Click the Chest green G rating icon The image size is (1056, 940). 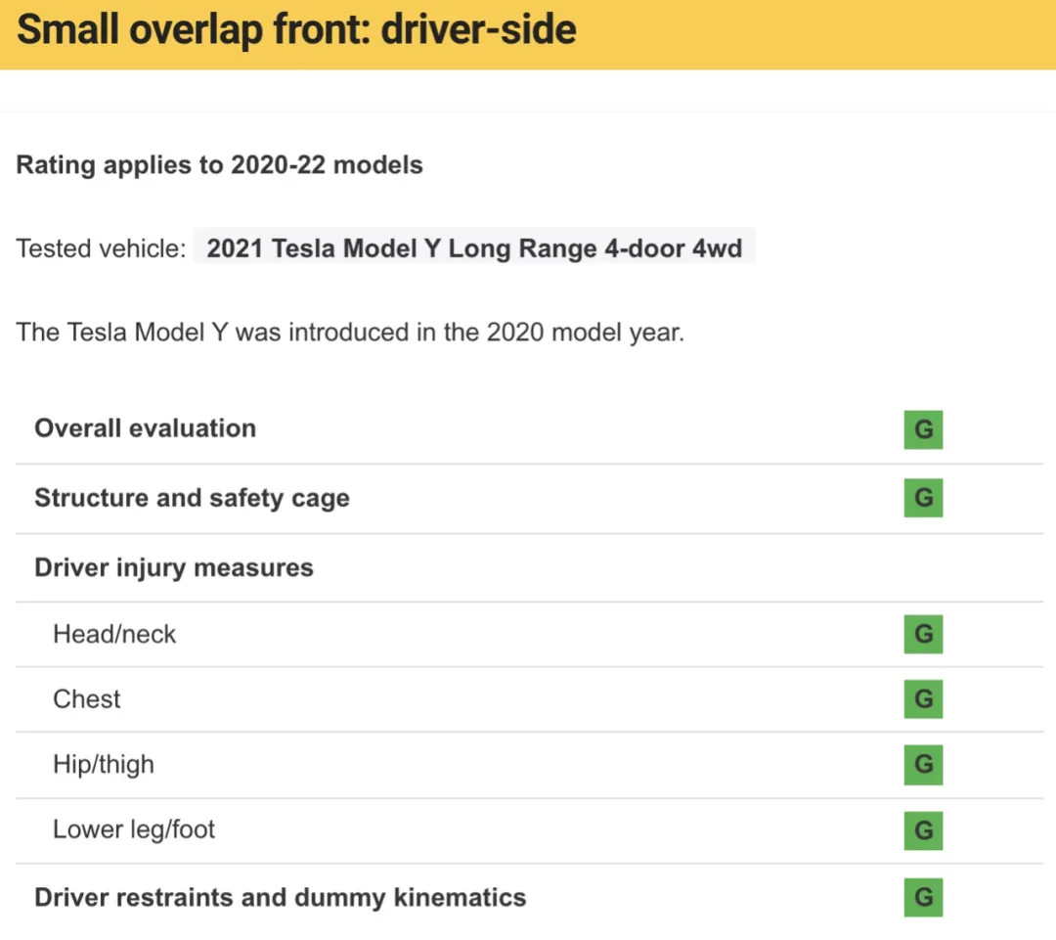pyautogui.click(x=923, y=698)
